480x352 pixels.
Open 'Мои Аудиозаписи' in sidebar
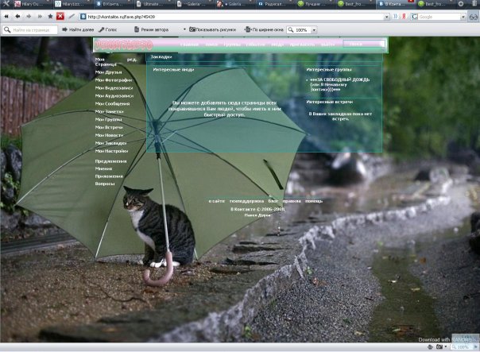(114, 96)
